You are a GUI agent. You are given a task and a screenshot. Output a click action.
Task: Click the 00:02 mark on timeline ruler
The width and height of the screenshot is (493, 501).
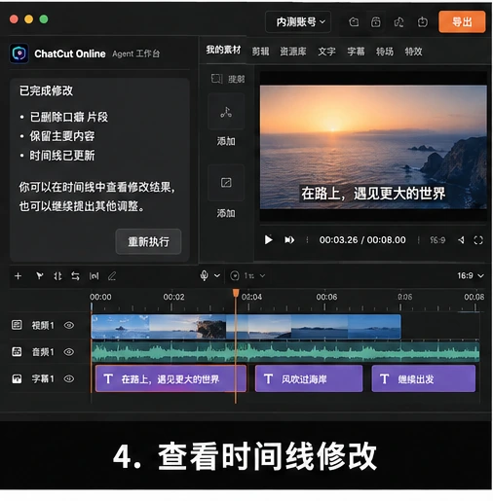coord(173,297)
